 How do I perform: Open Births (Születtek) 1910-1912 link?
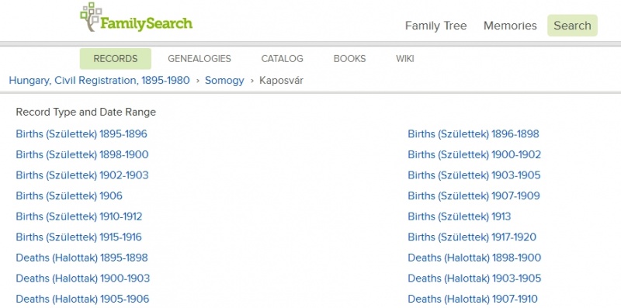[x=79, y=216]
